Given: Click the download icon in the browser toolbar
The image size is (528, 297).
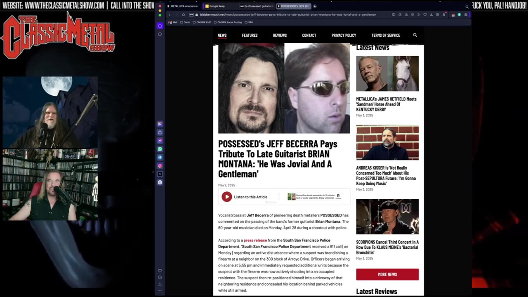Looking at the screenshot, I should tap(431, 14).
